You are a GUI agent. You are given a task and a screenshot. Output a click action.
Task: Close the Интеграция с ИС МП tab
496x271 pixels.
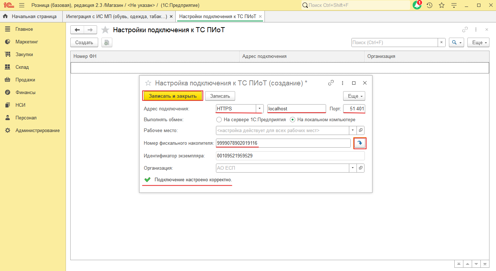[x=171, y=17]
